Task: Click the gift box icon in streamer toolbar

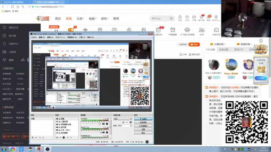Action: (100, 30)
